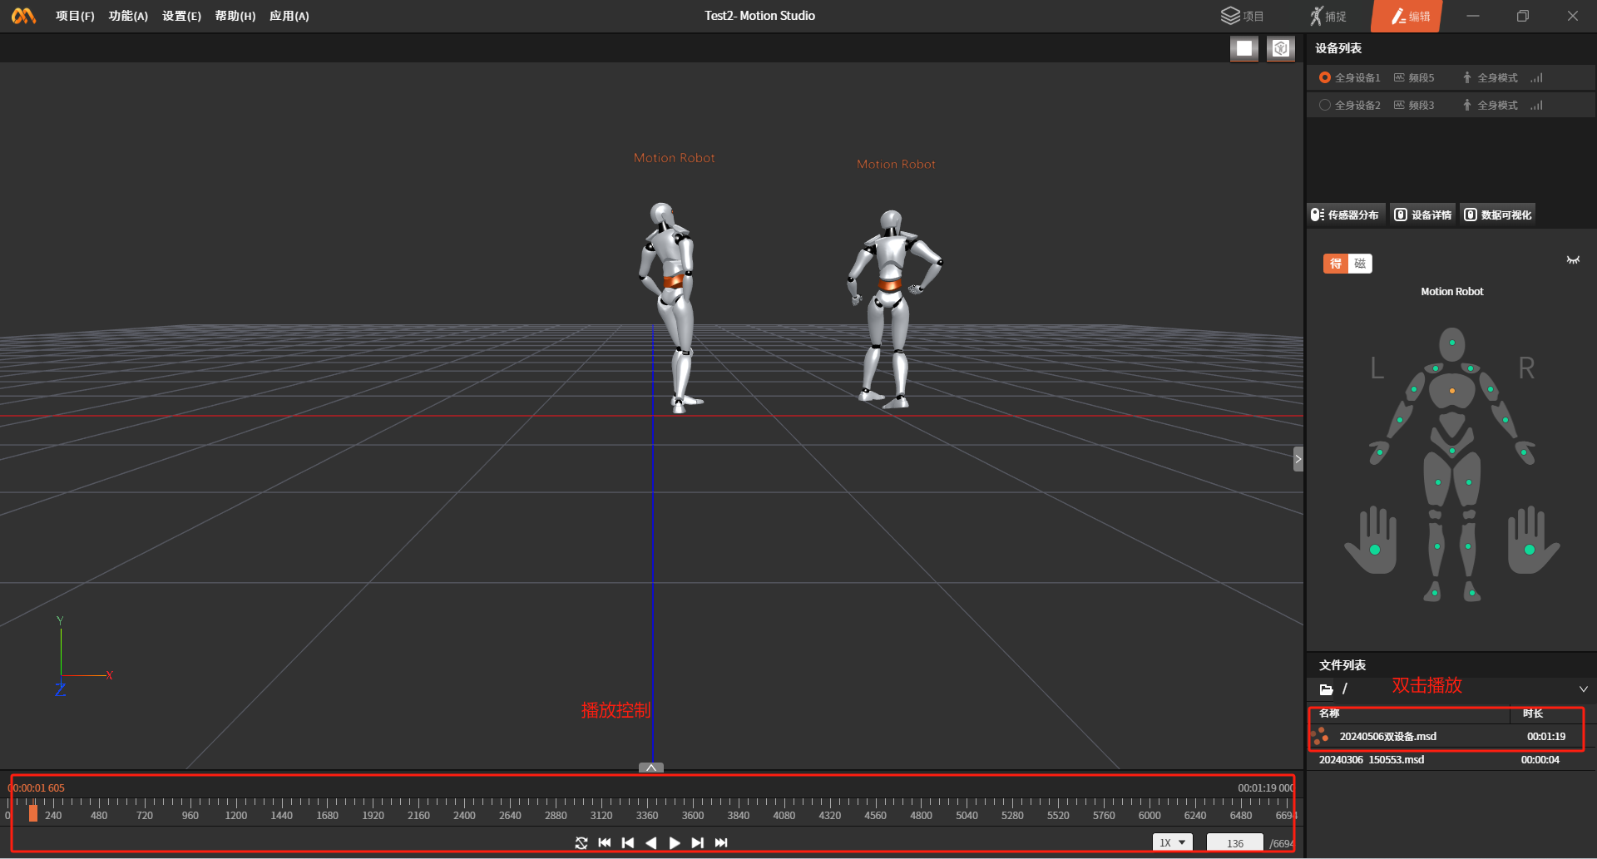Image resolution: width=1597 pixels, height=859 pixels.
Task: Click the white square viewport button
Action: point(1244,48)
